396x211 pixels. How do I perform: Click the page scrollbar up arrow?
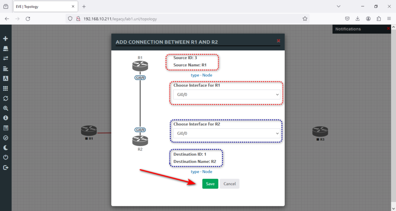click(393, 27)
